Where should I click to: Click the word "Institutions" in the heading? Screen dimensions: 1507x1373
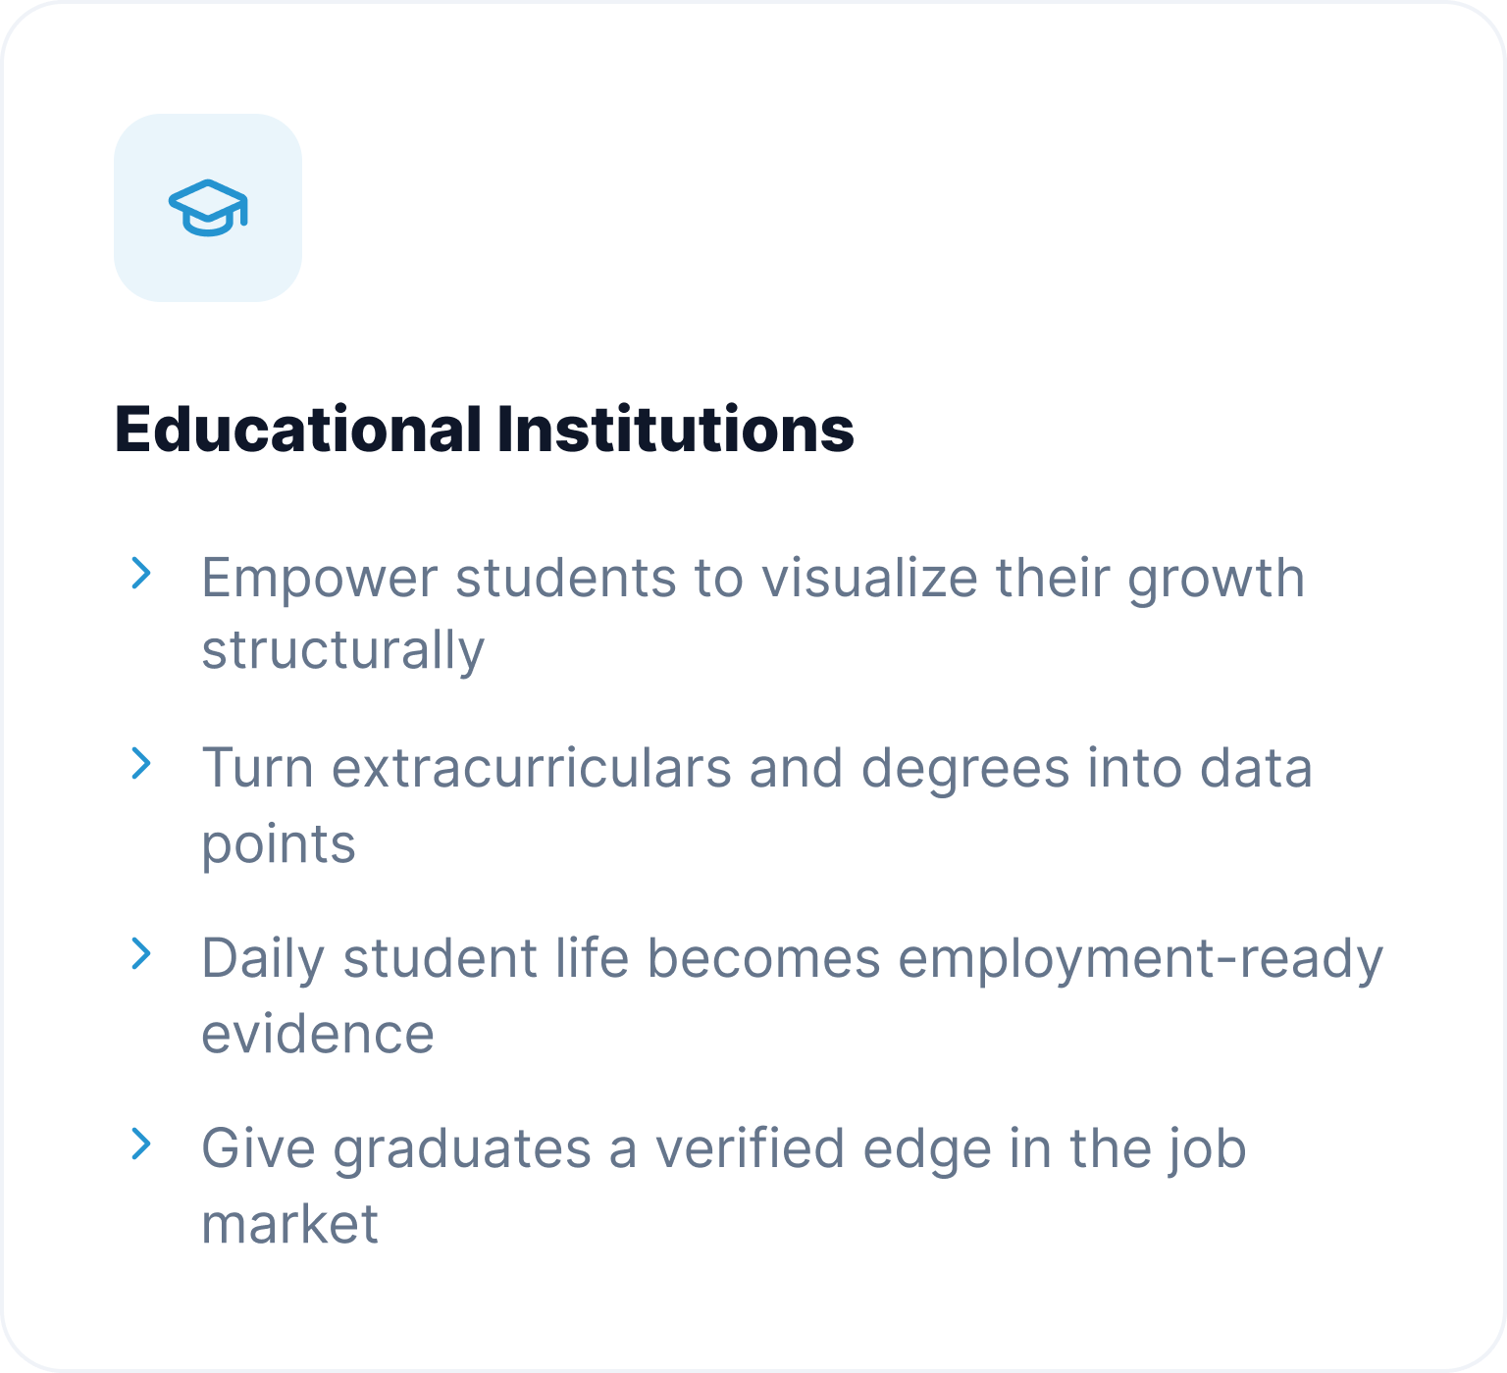[676, 430]
